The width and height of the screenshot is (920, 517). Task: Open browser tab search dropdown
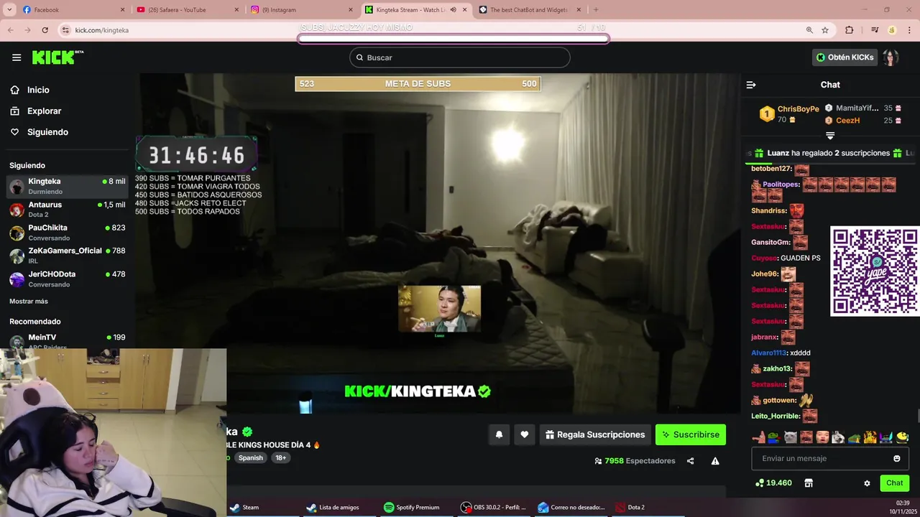click(x=8, y=9)
